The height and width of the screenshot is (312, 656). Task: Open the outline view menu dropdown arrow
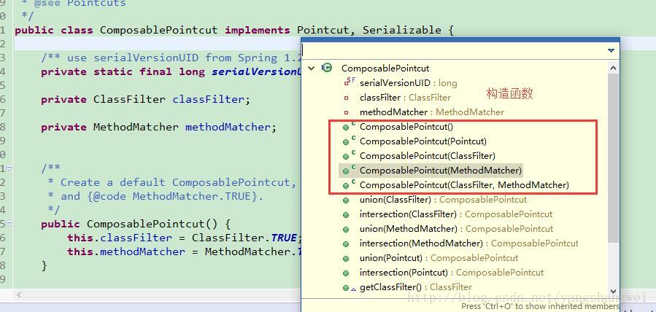click(x=611, y=50)
